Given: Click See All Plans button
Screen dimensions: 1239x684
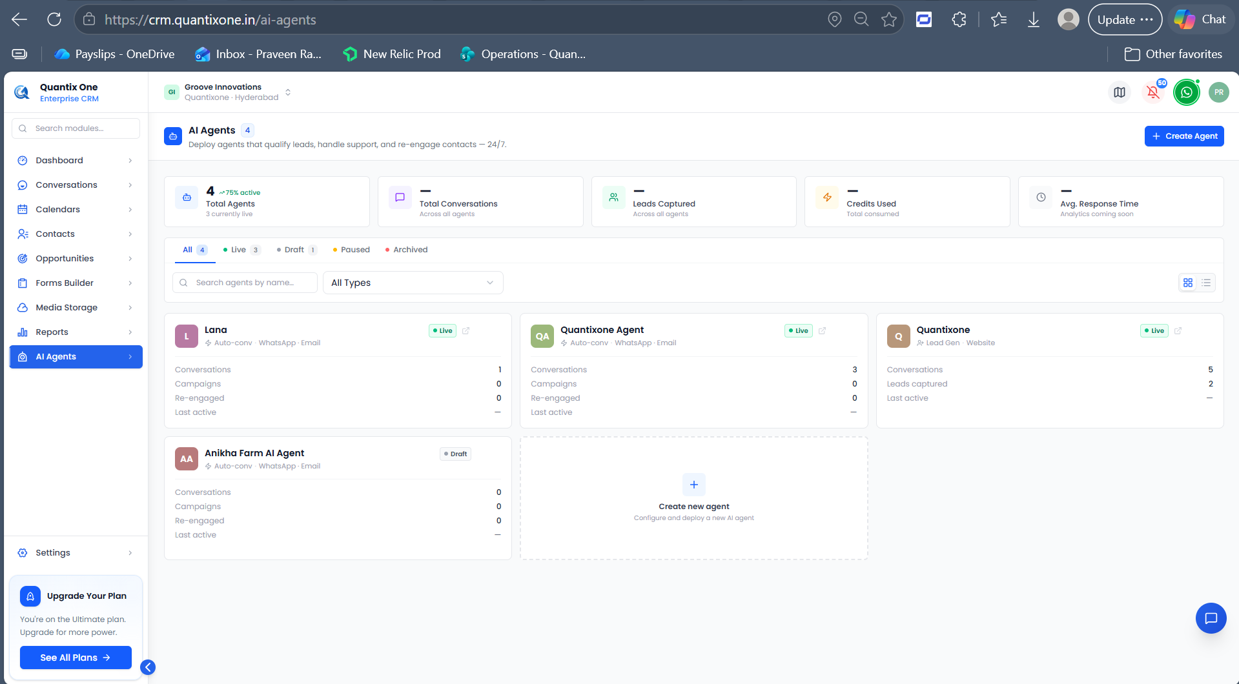Looking at the screenshot, I should pyautogui.click(x=76, y=658).
